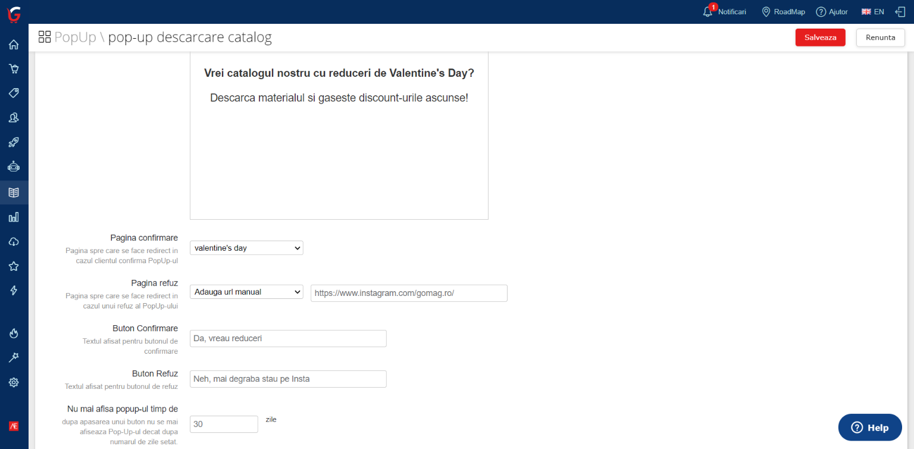The width and height of the screenshot is (914, 449).
Task: Click the Renunta button
Action: click(880, 38)
